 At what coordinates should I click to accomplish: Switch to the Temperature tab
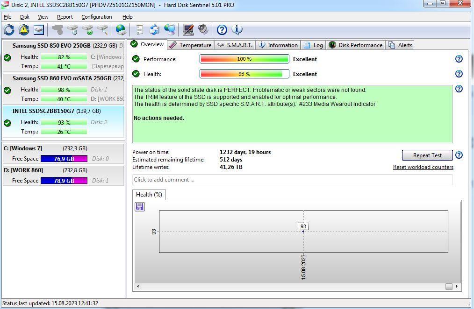(191, 45)
